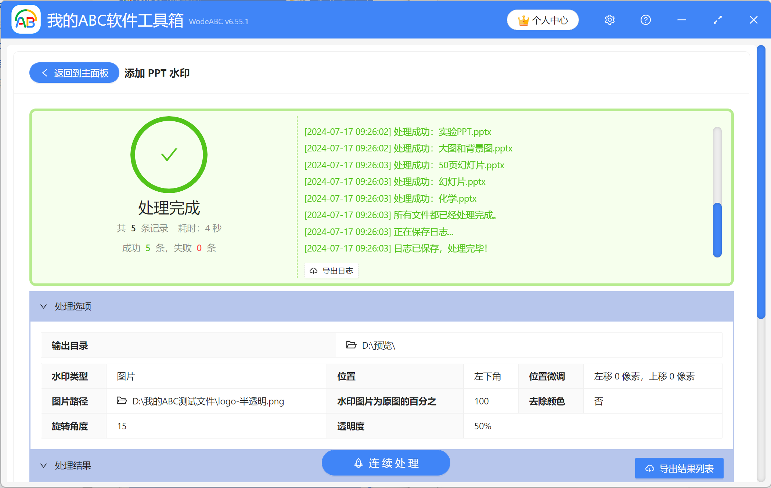Image resolution: width=771 pixels, height=488 pixels.
Task: Open the output folder icon next to D:\预览\
Action: pos(351,345)
